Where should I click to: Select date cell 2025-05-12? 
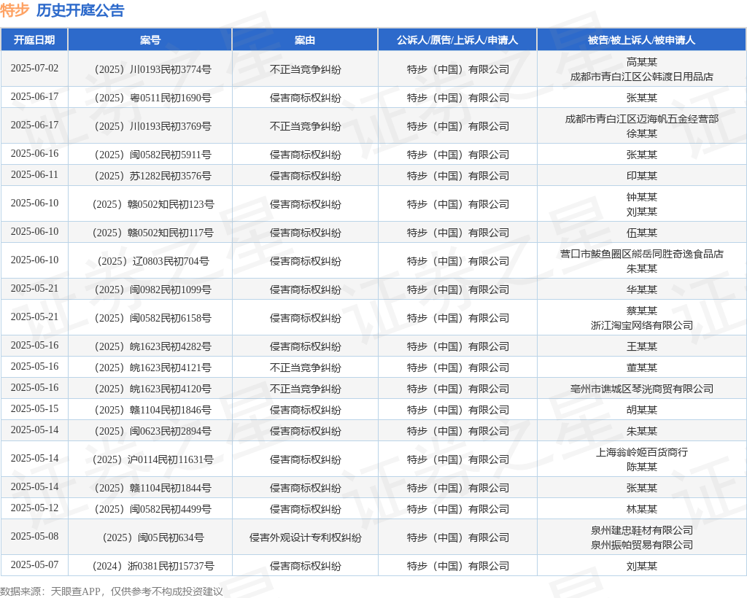[x=34, y=508]
